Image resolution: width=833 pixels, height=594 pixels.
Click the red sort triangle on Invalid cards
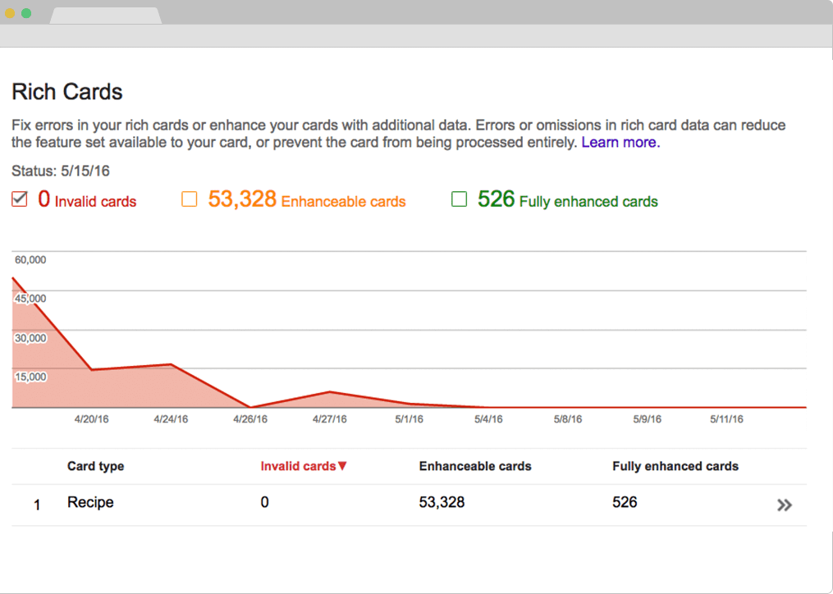point(342,465)
